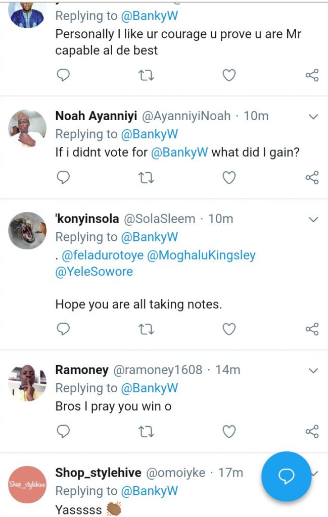Like 'konyinsola's tweet

tap(229, 329)
